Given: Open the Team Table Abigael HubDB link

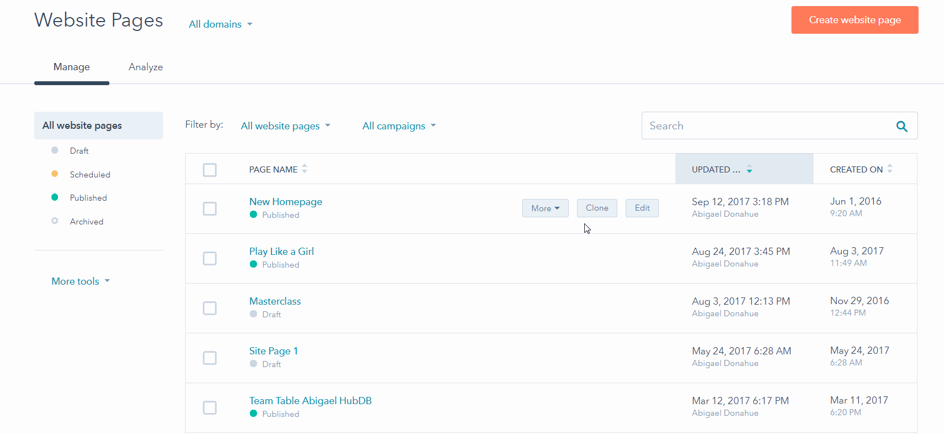Looking at the screenshot, I should pos(311,401).
